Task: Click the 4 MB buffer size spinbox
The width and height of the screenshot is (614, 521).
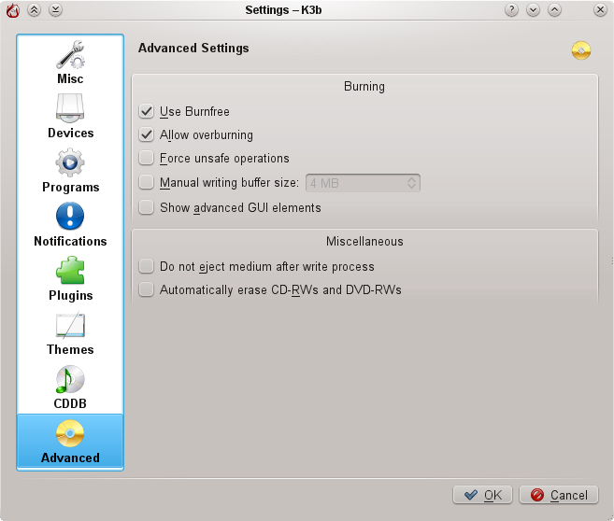Action: coord(355,183)
